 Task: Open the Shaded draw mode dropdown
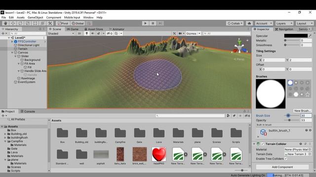61,33
